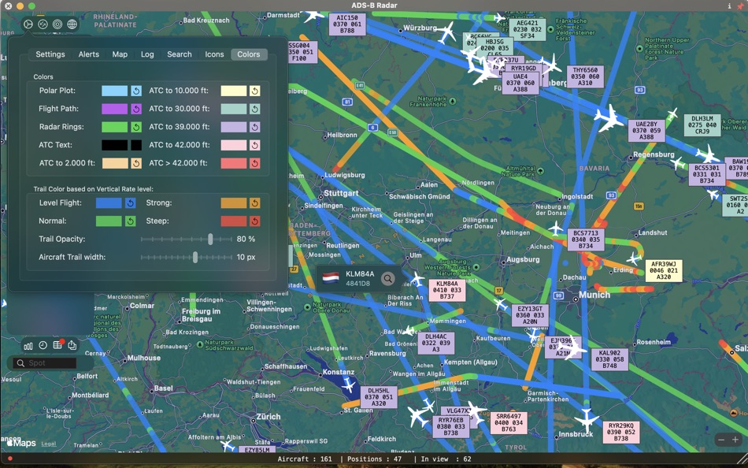Select the THY6560 aircraft label
This screenshot has width=748, height=468.
[585, 77]
